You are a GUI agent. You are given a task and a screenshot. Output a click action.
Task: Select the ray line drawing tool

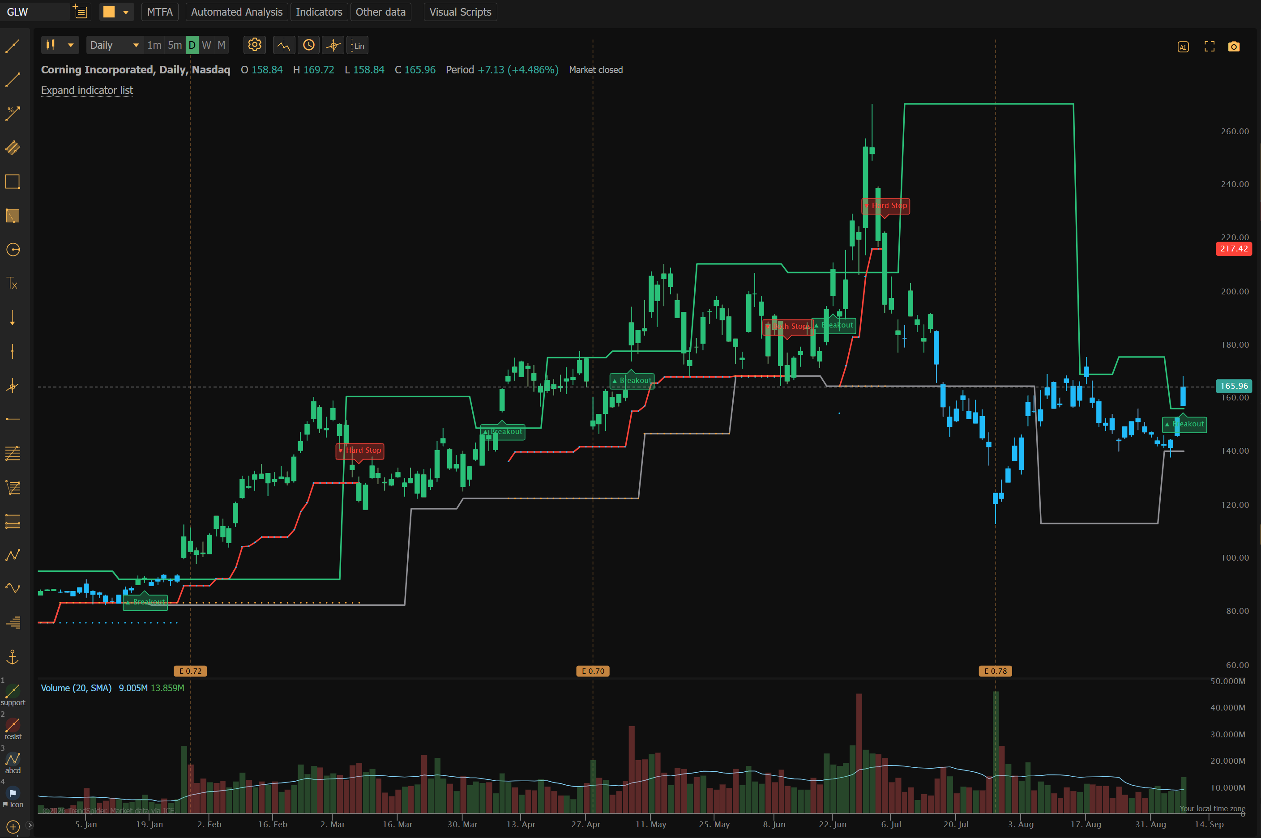pos(12,80)
